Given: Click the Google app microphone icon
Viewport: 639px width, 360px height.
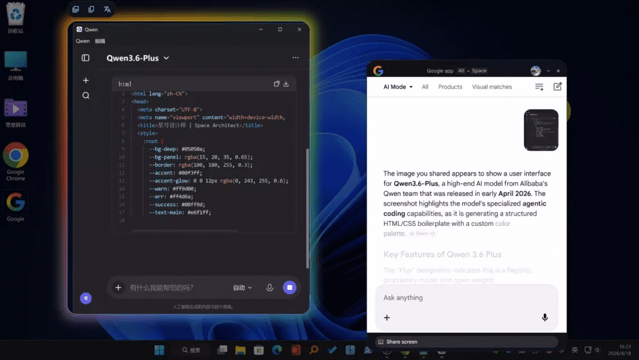Looking at the screenshot, I should [545, 317].
